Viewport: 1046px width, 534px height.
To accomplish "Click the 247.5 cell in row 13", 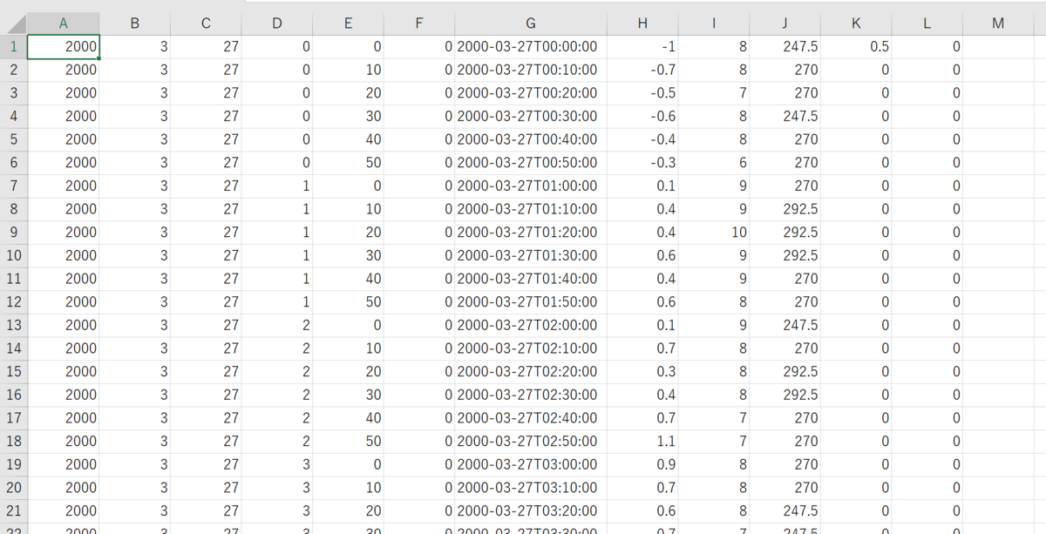I will click(784, 325).
